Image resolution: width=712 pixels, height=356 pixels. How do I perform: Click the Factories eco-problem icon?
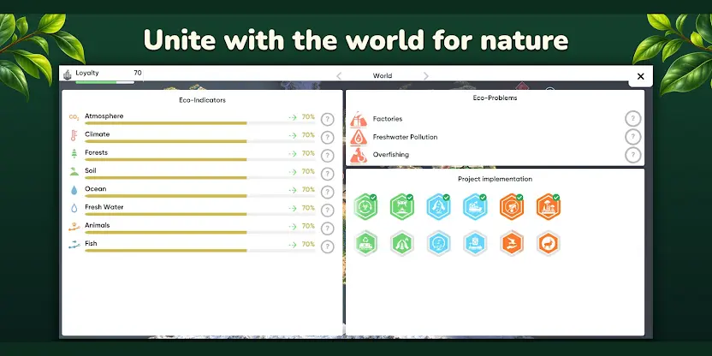click(359, 119)
